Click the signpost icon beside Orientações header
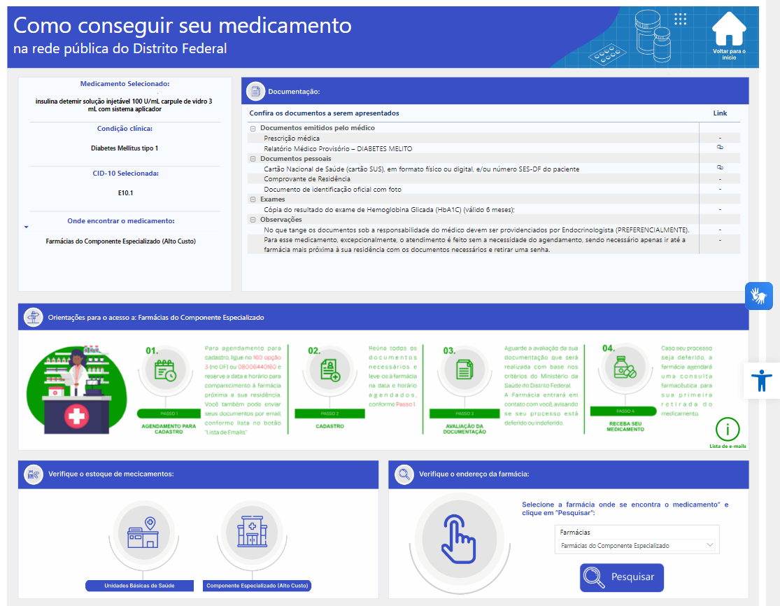The width and height of the screenshot is (780, 606). [34, 317]
